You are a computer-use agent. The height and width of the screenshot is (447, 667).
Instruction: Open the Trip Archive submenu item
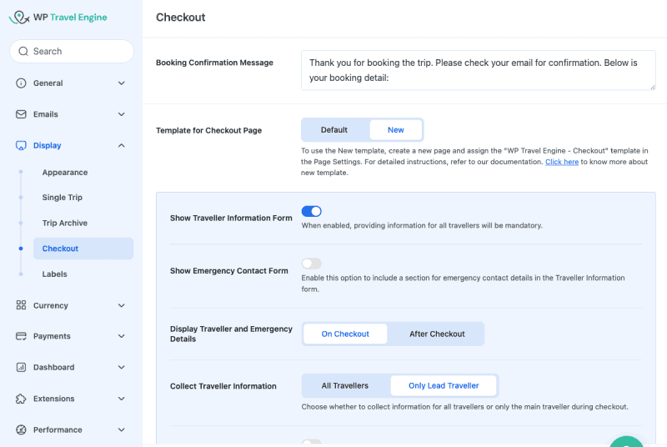65,223
